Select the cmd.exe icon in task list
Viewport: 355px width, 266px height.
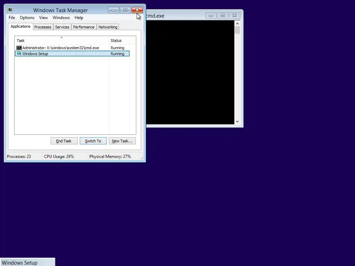pyautogui.click(x=19, y=48)
